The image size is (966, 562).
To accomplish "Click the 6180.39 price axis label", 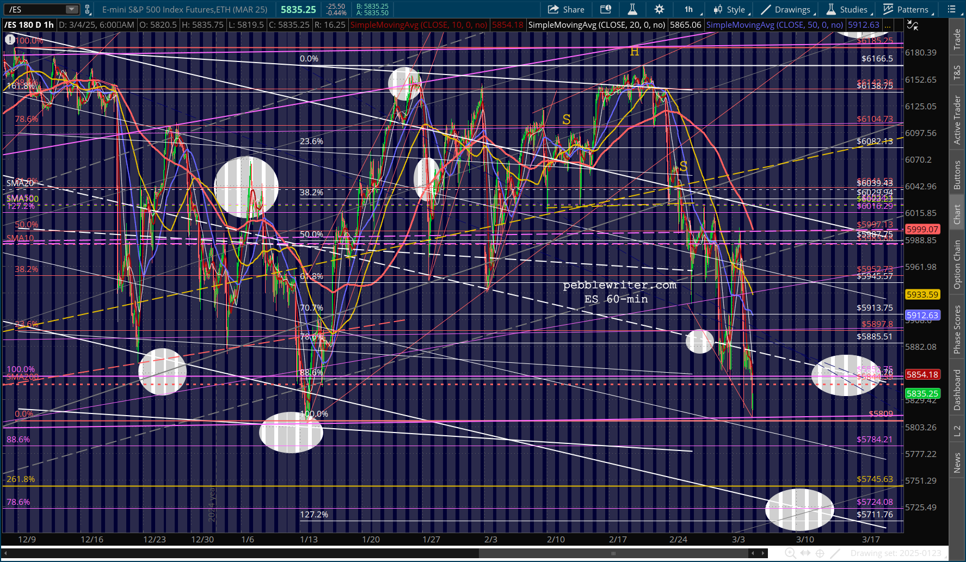I will [921, 53].
